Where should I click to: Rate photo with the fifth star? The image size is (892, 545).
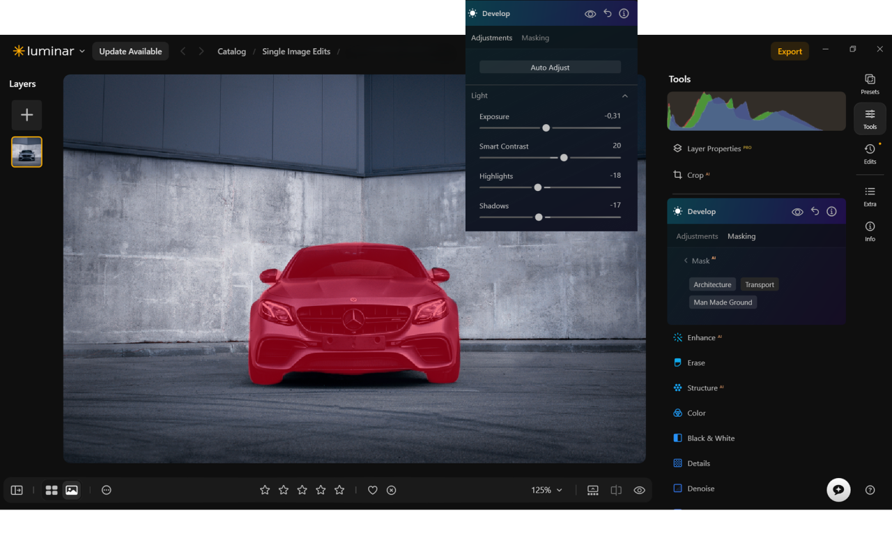coord(339,490)
